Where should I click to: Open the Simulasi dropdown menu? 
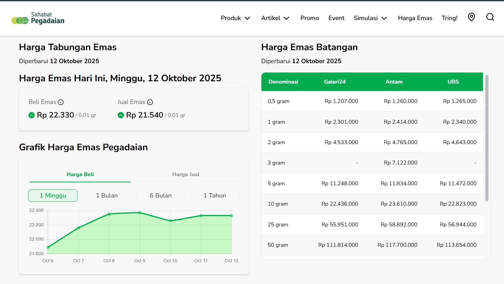tap(370, 18)
